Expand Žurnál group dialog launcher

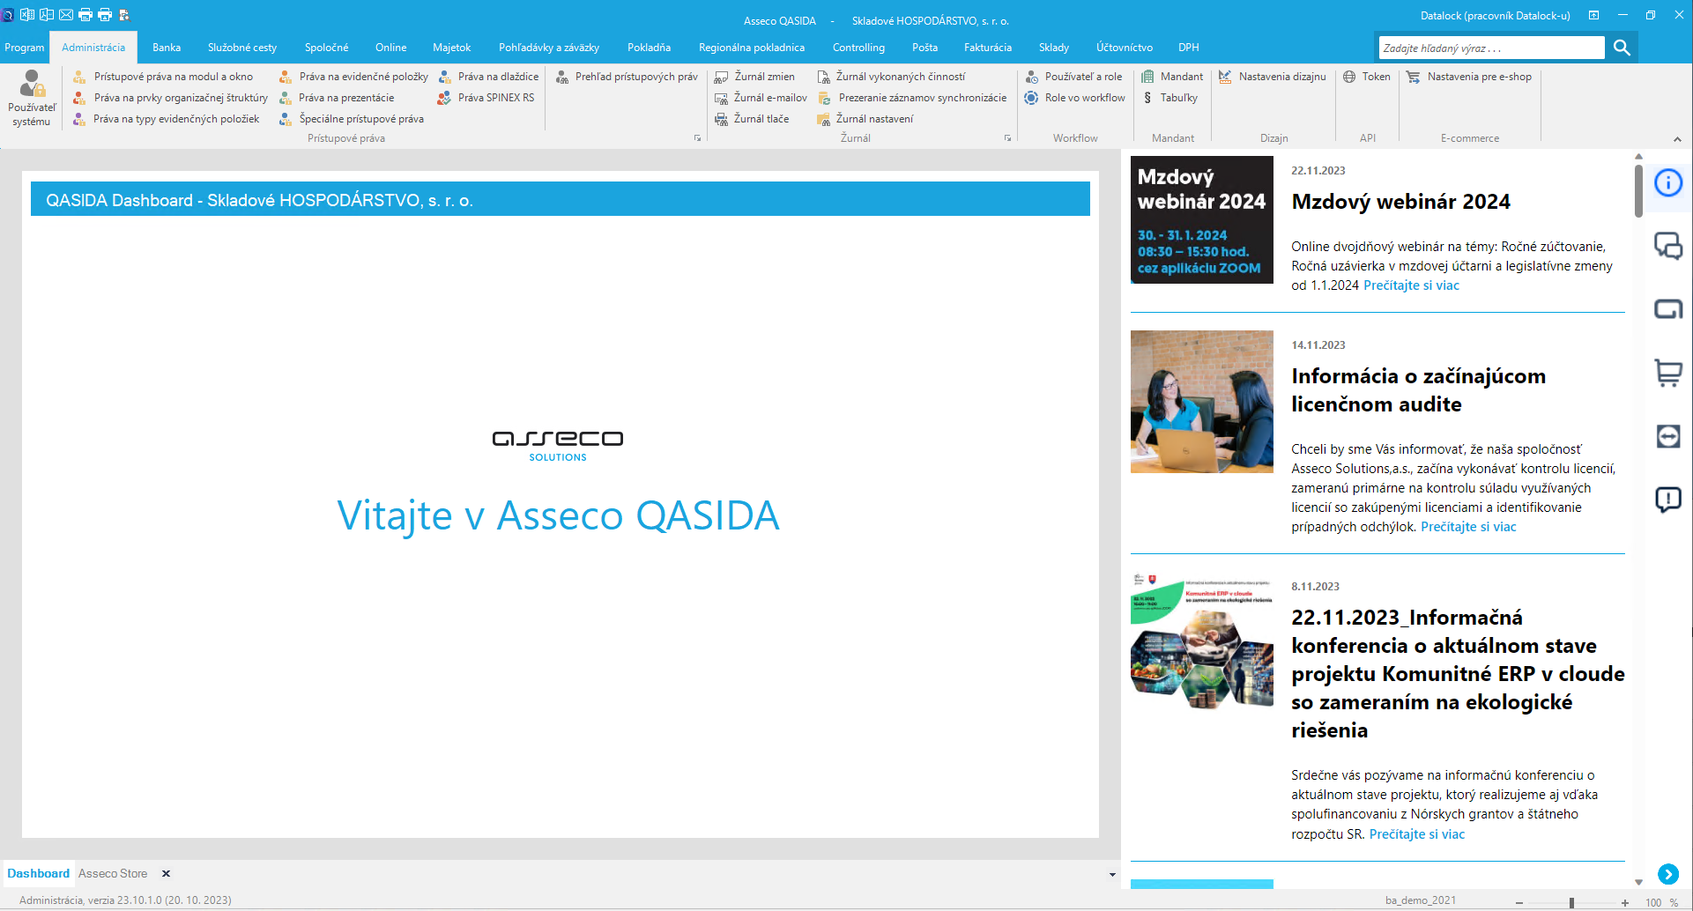(x=1007, y=138)
